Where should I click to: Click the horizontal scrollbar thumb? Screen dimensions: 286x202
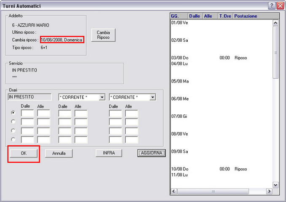213,191
